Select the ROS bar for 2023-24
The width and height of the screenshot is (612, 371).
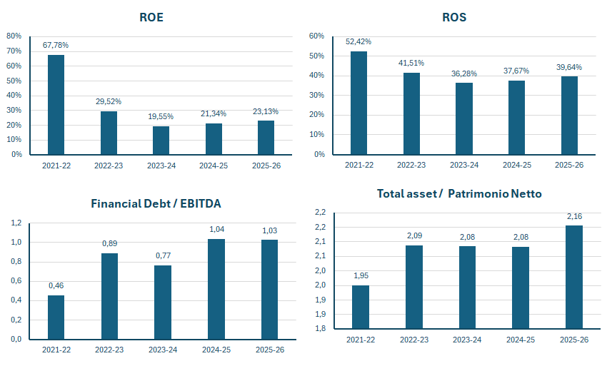point(464,119)
